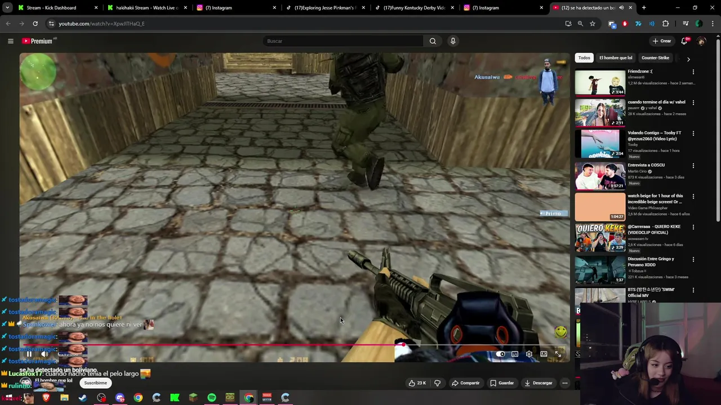
Task: Select the Todos filter chip
Action: click(584, 58)
